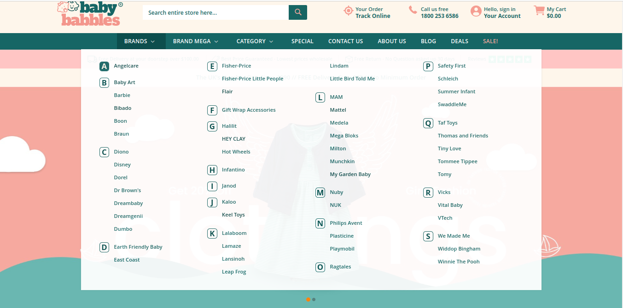Select the letter N brand badge

tap(320, 223)
